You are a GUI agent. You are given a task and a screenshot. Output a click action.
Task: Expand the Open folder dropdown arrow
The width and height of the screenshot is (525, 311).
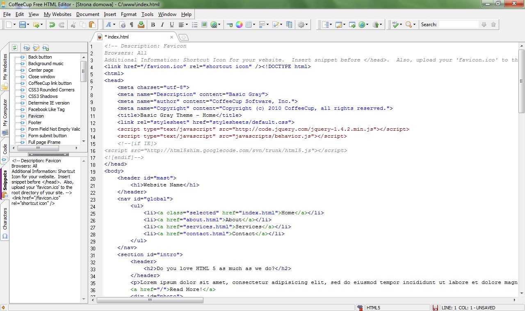click(x=42, y=25)
